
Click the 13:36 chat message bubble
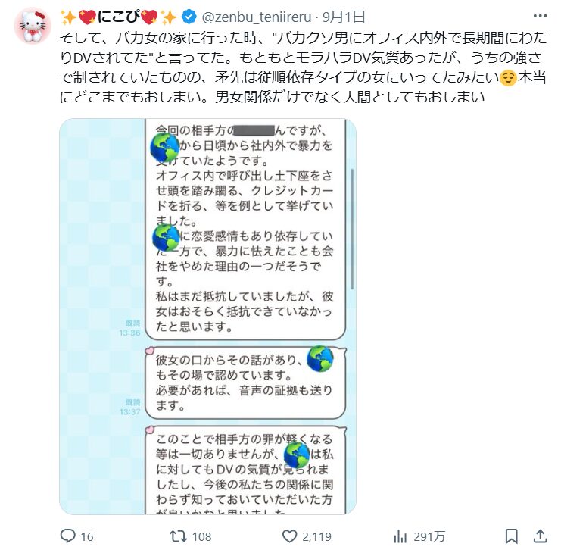point(245,229)
